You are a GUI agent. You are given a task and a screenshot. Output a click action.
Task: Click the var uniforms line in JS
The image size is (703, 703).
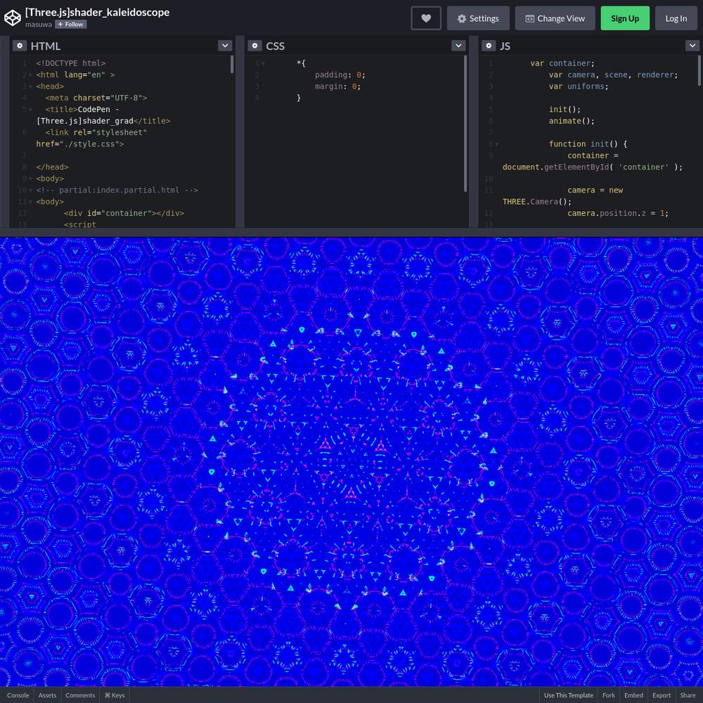(579, 86)
